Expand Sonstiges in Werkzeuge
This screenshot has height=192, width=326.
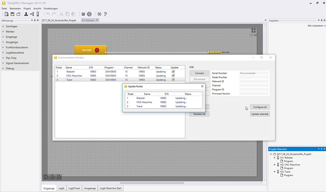(3, 26)
